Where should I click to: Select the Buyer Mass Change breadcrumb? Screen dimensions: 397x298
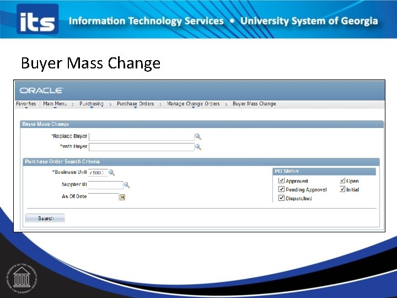point(254,104)
